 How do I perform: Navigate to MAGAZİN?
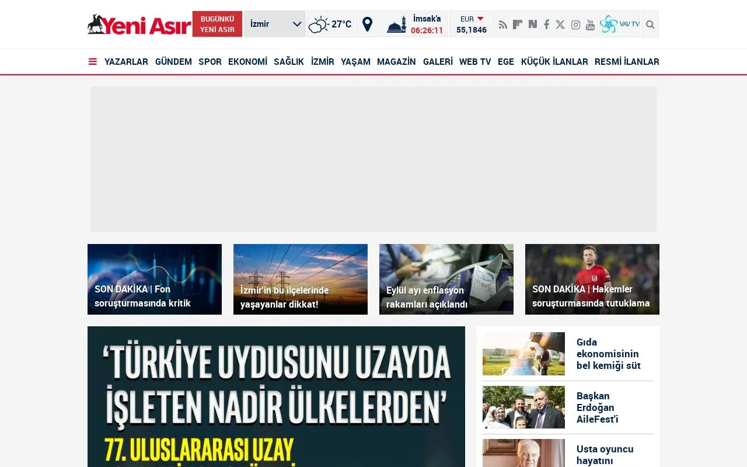[x=396, y=62]
